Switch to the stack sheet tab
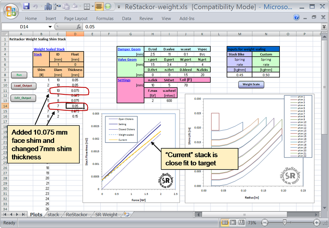Image resolution: width=329 pixels, height=228 pixels. click(53, 214)
